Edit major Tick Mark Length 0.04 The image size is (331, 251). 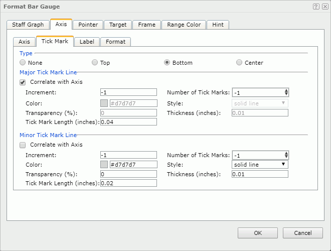tap(128, 122)
